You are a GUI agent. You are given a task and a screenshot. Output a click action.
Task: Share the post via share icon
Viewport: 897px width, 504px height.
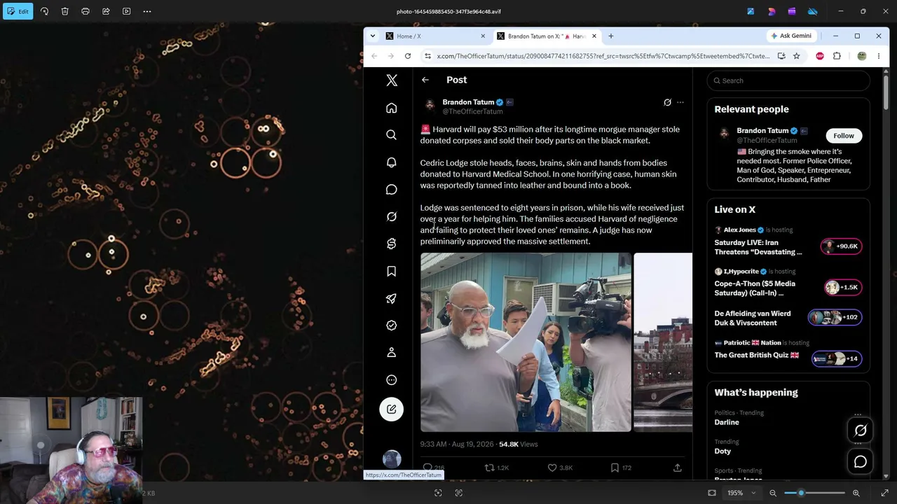pos(678,468)
